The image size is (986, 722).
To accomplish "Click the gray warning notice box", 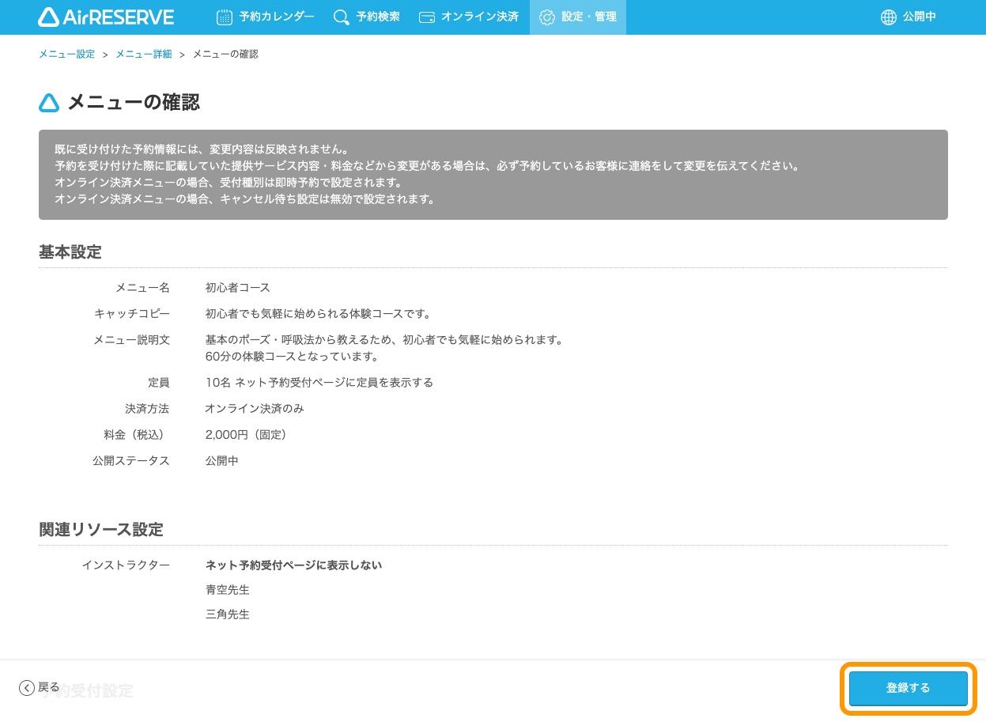I will tap(493, 174).
